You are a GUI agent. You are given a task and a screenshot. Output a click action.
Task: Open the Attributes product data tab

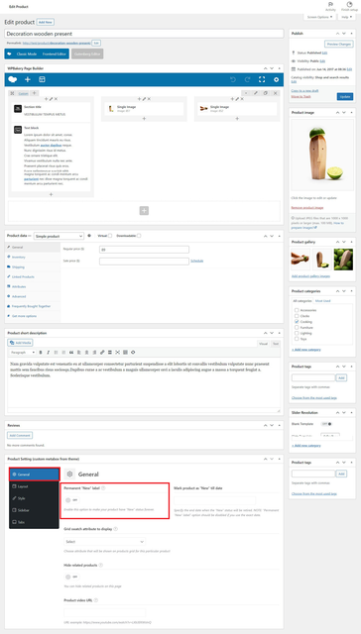click(x=33, y=286)
